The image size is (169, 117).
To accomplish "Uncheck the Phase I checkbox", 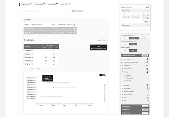I will click(x=124, y=75).
